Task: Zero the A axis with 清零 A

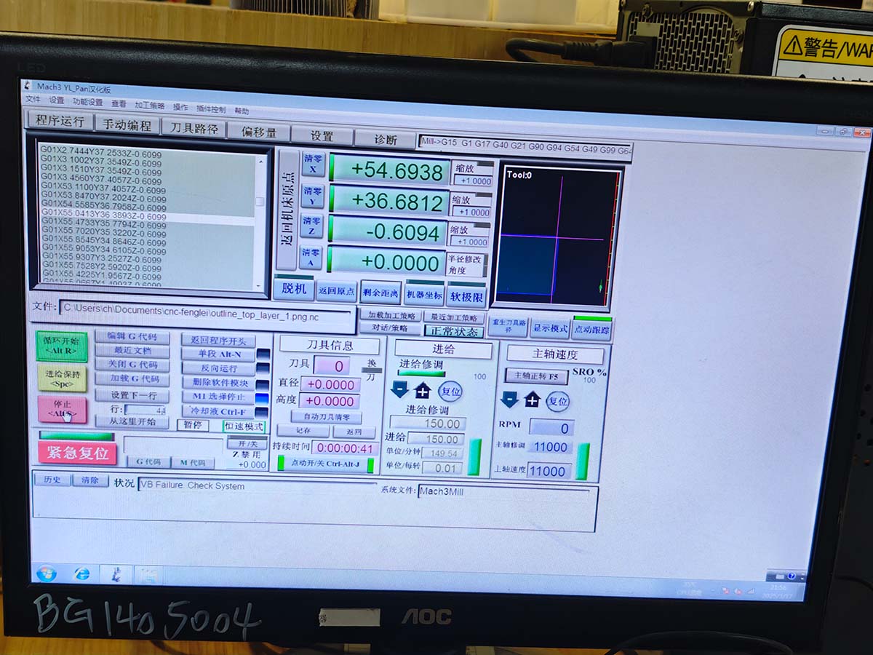Action: [312, 257]
